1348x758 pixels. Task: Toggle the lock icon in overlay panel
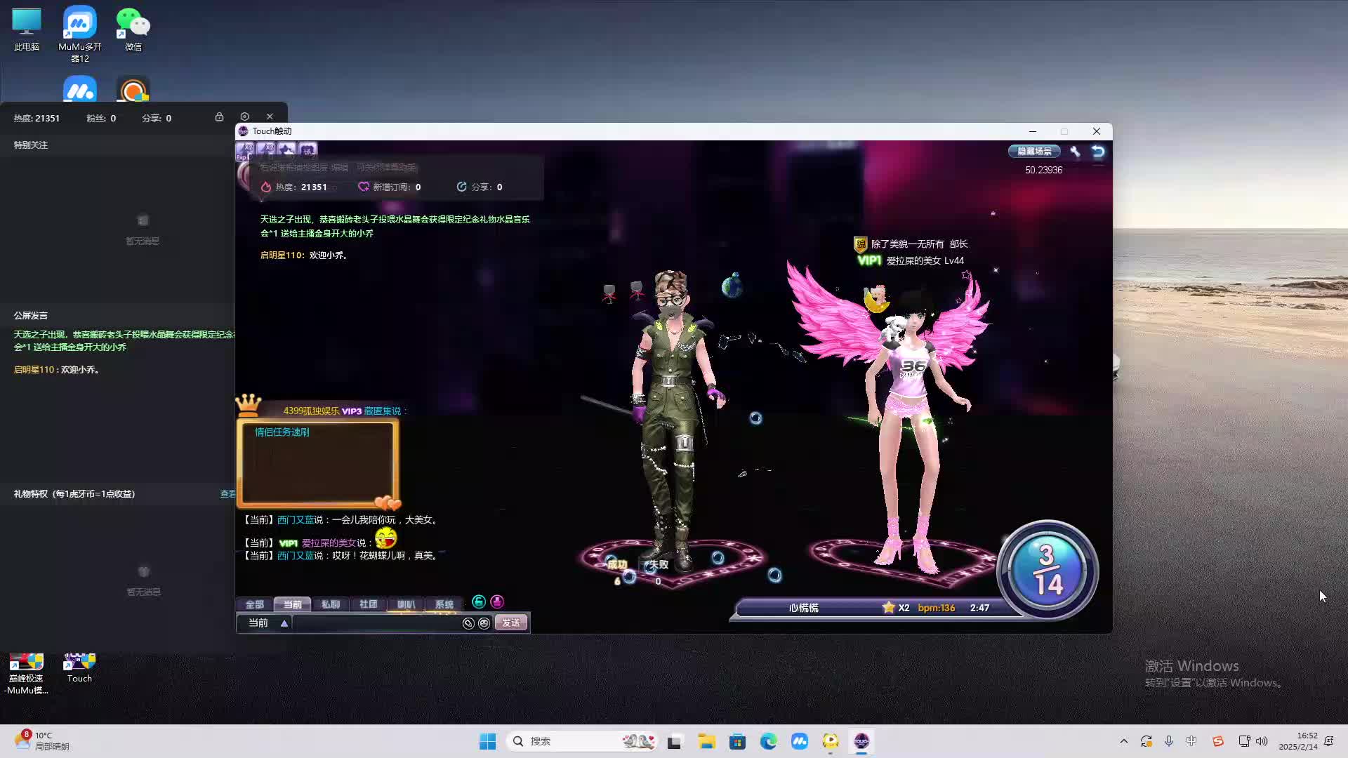pyautogui.click(x=219, y=117)
